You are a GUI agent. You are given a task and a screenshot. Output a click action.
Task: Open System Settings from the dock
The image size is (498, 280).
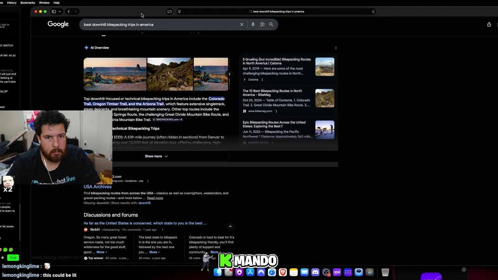pos(228,272)
